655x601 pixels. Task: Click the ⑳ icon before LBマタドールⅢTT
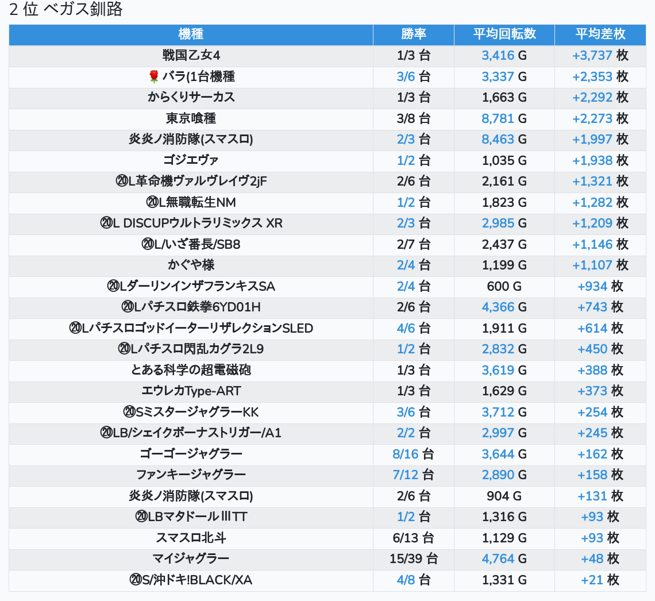tap(141, 517)
